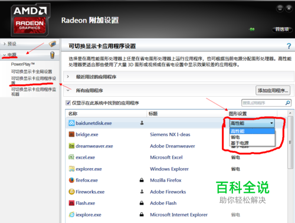Click the iexplore.exe app icon
Screen dimensions: 295x223
coord(71,215)
